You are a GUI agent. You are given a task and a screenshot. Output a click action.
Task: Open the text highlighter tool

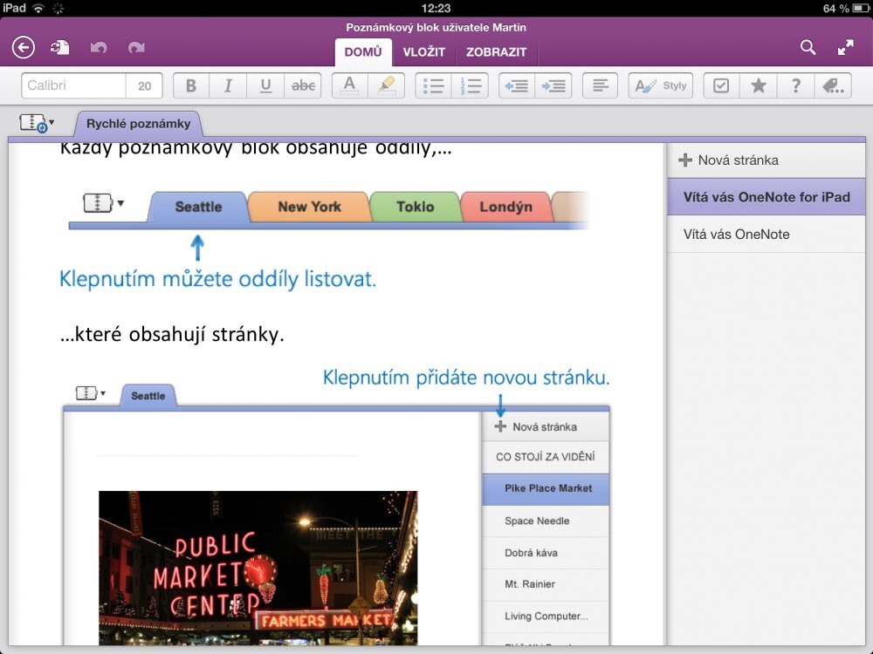[387, 85]
